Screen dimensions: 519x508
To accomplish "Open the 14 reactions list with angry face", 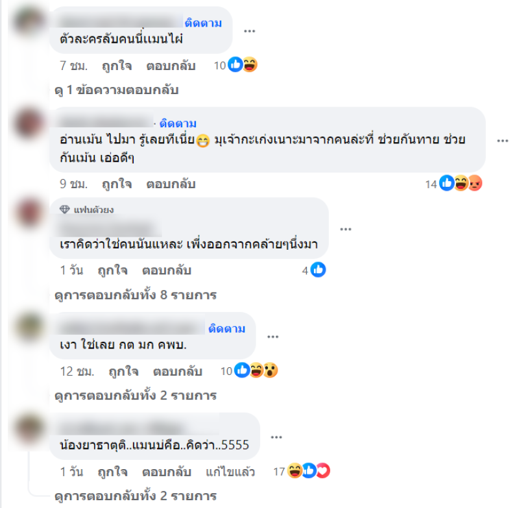I will [453, 184].
